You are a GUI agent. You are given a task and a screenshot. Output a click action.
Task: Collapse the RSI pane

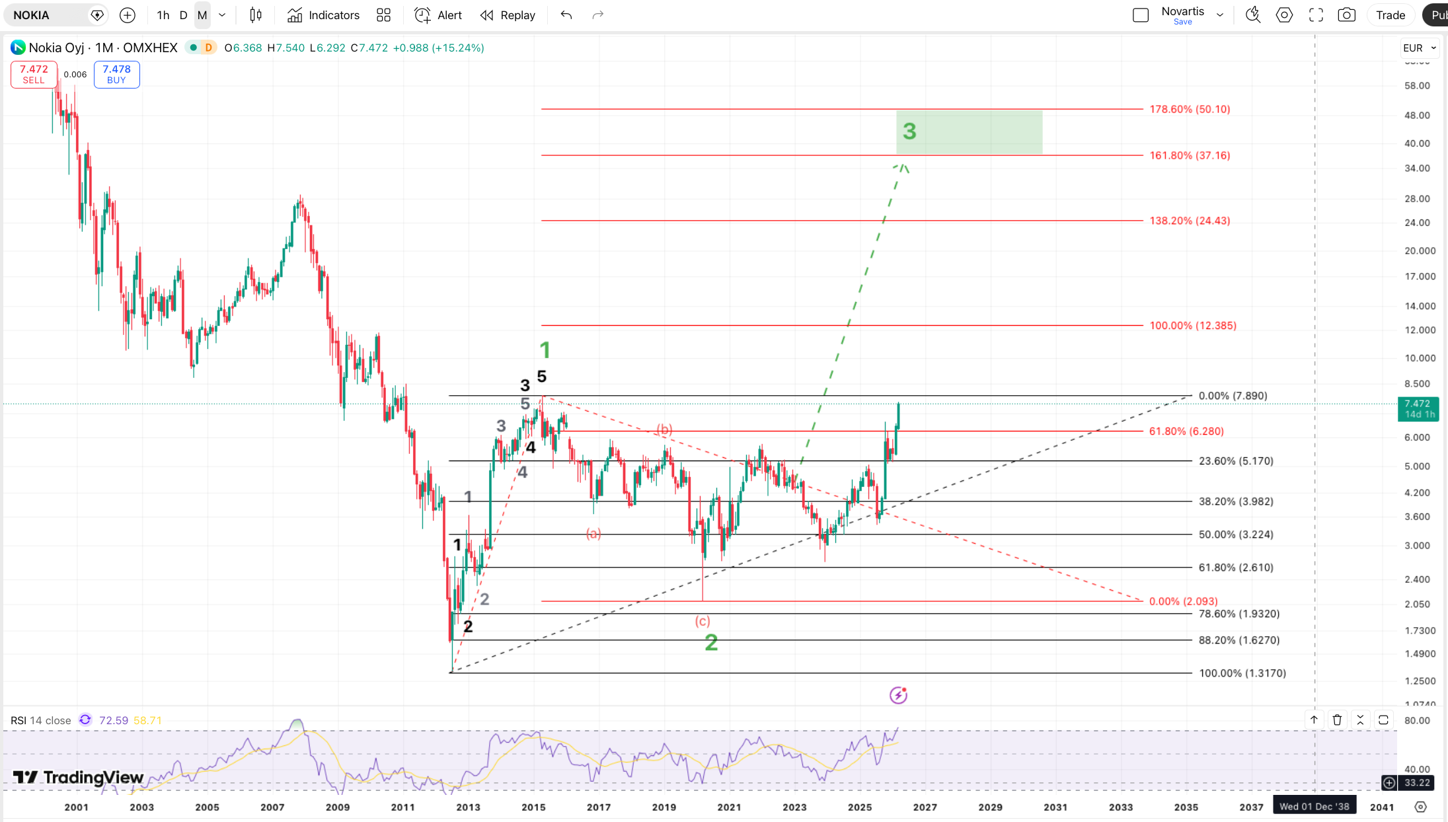click(1360, 720)
